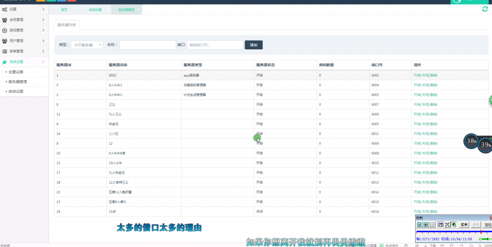Click the 计划生成管理器 cell
The image size is (492, 247).
point(195,95)
